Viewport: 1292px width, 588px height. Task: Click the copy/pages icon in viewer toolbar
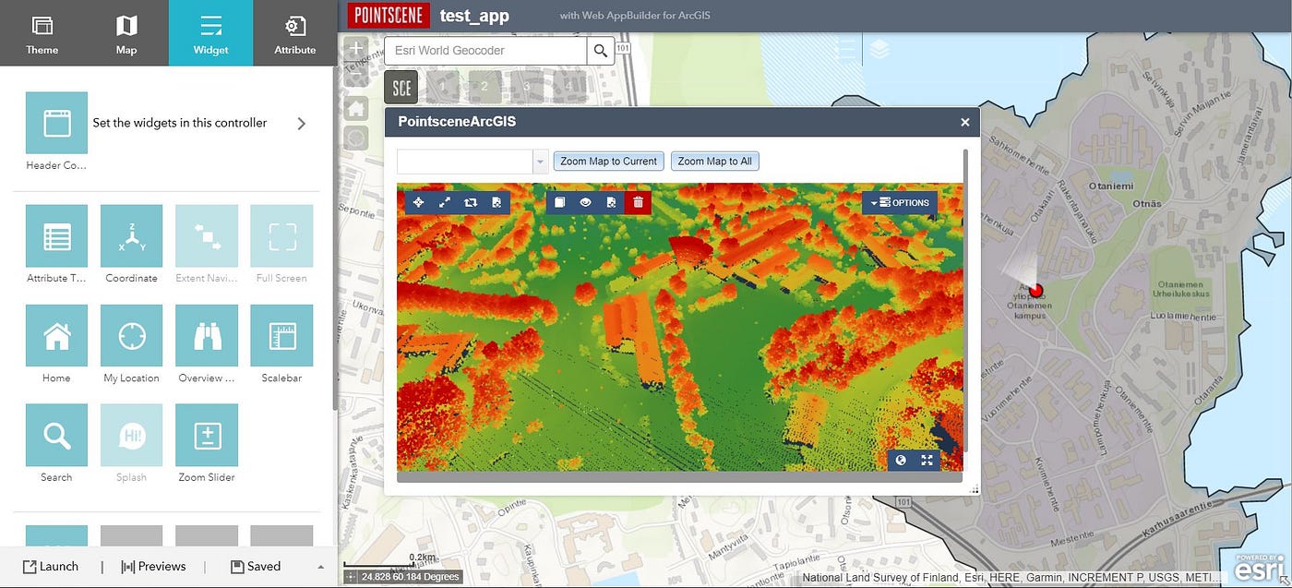click(559, 202)
